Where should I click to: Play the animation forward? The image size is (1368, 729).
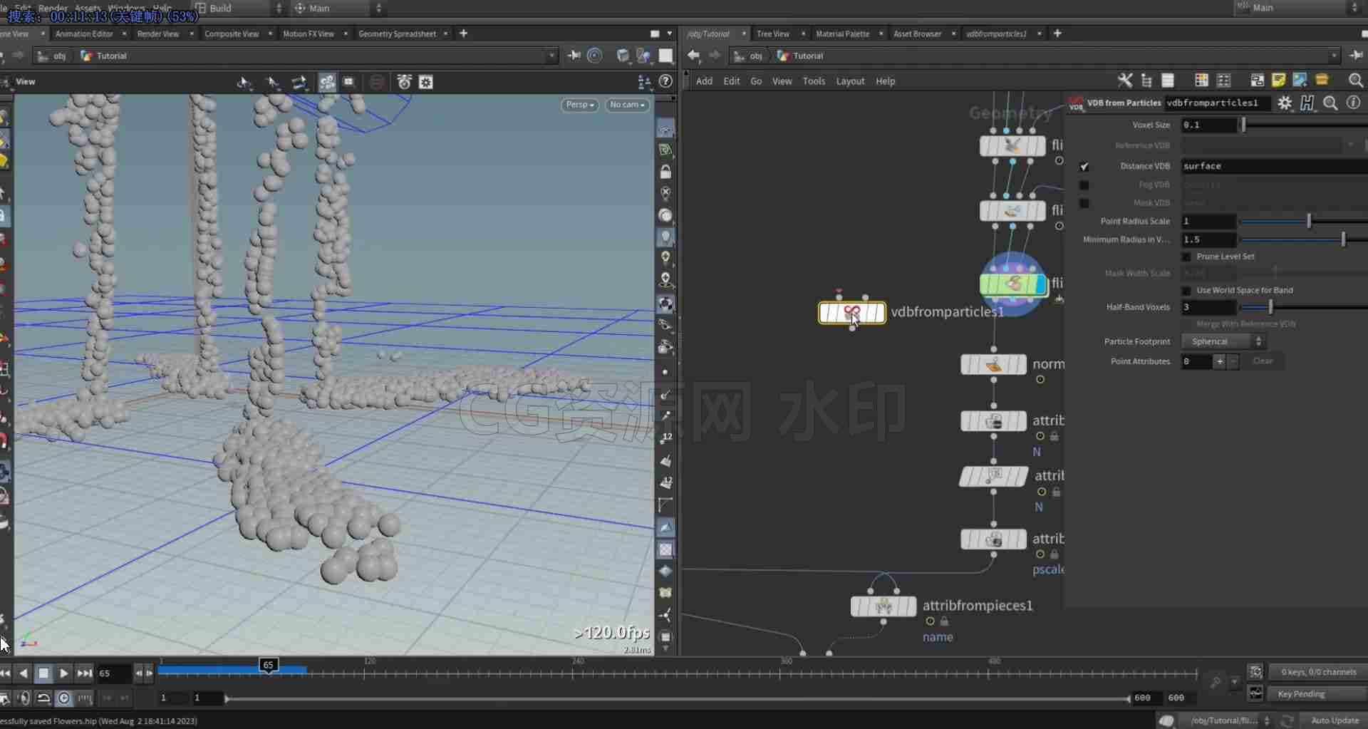(x=63, y=673)
